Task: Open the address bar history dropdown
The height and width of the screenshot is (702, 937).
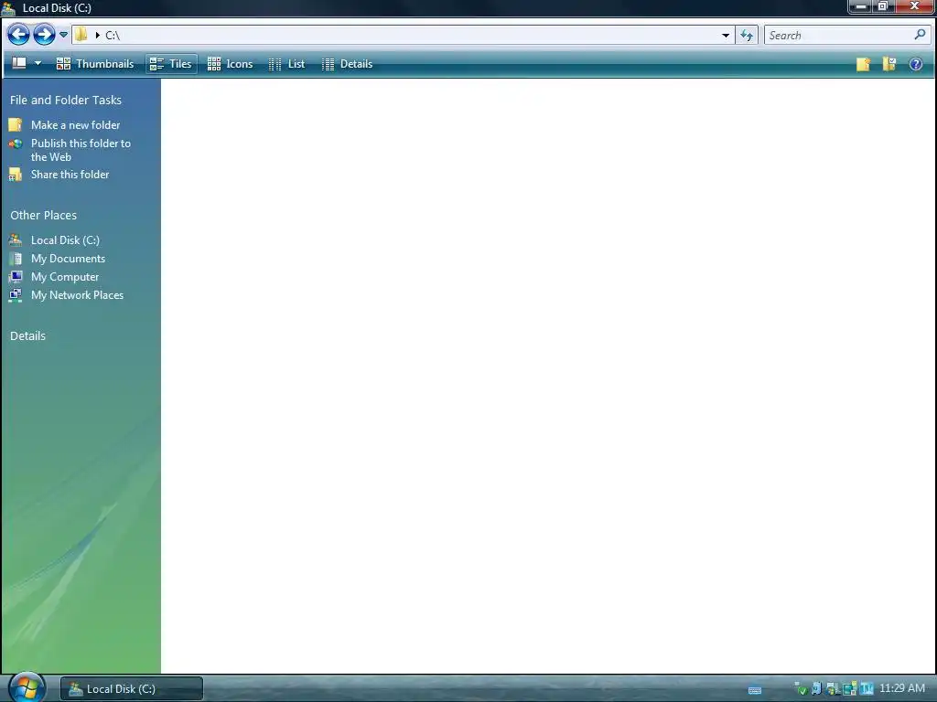Action: (x=726, y=36)
